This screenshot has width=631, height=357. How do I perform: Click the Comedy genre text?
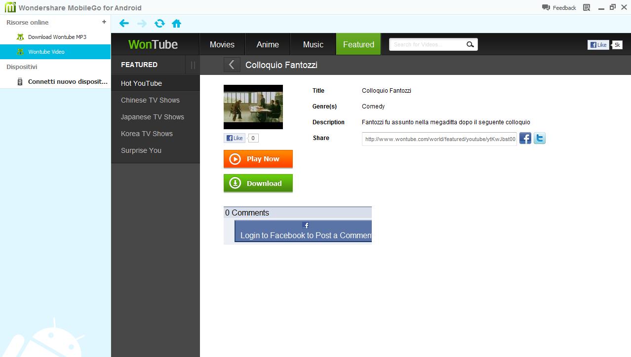point(373,107)
